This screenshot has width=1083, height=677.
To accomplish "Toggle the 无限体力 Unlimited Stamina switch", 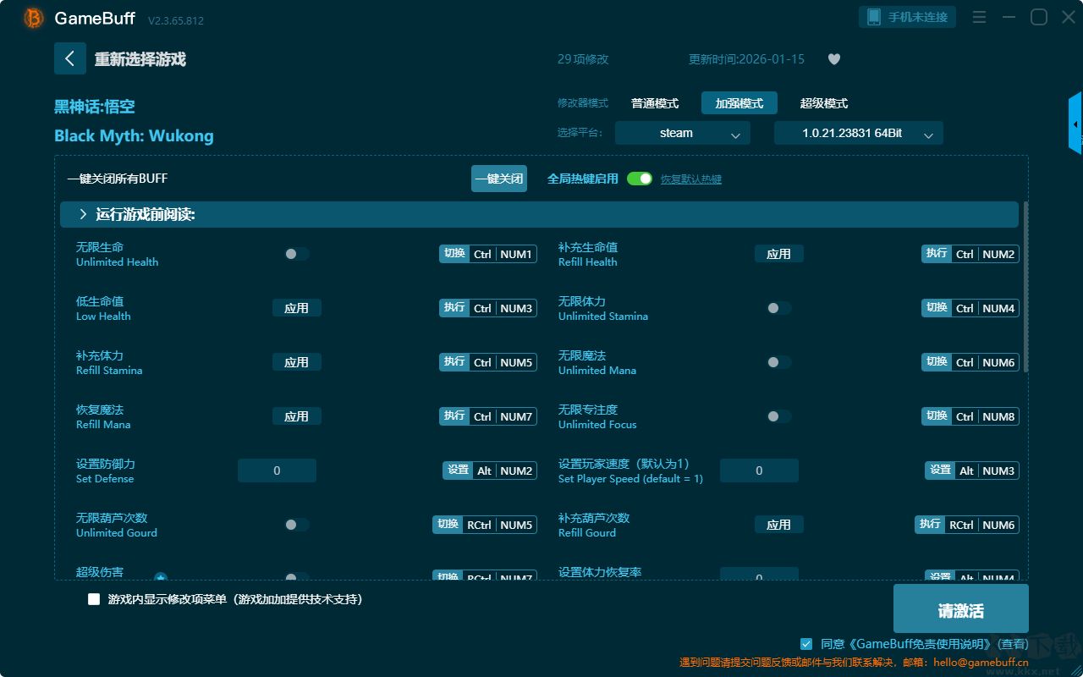I will [x=778, y=308].
